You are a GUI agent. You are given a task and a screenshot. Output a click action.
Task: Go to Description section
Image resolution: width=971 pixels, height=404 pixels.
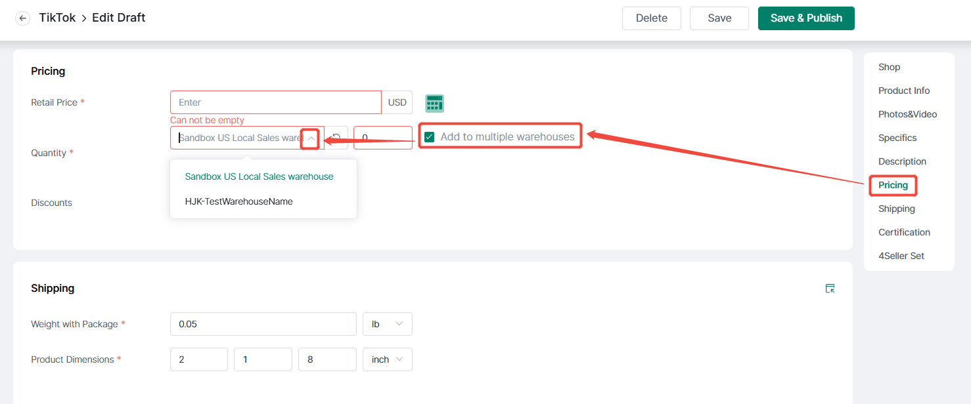(x=903, y=161)
